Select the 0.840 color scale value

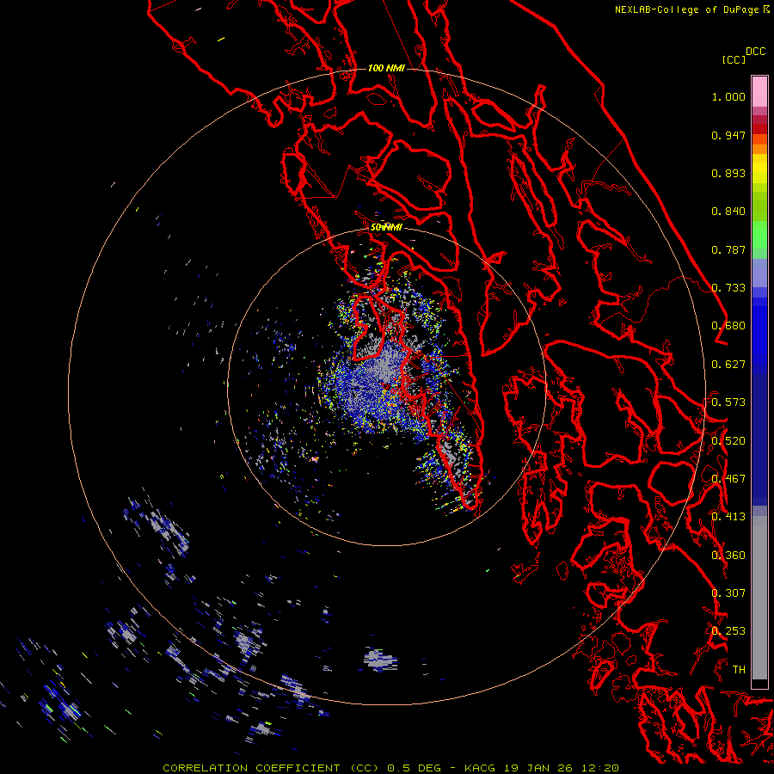point(728,212)
